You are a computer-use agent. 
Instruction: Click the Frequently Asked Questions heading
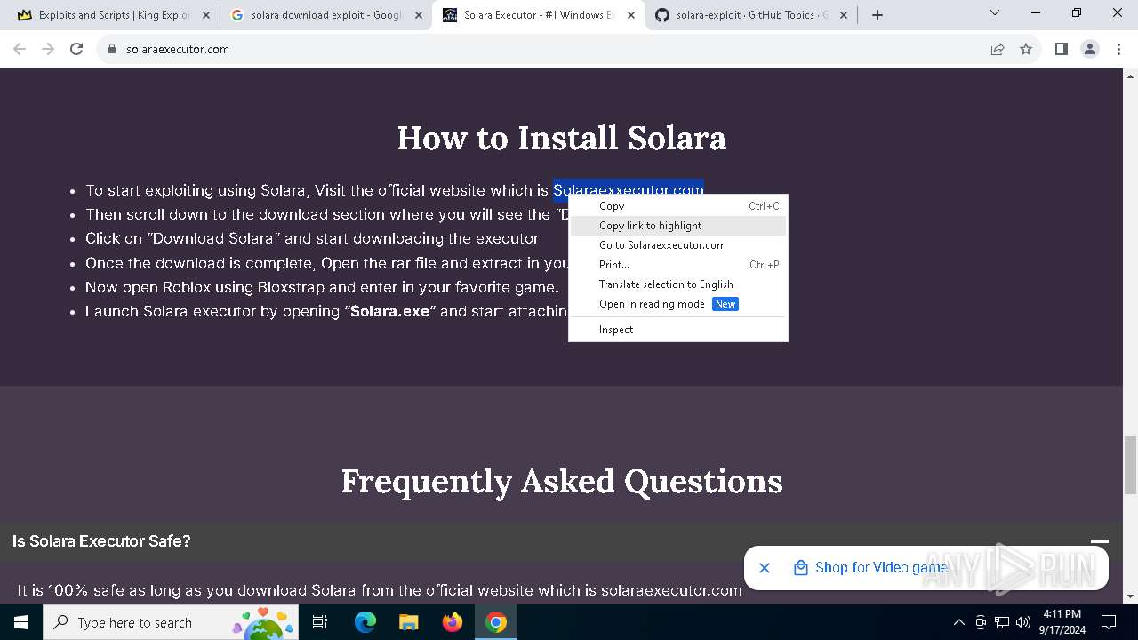[562, 481]
